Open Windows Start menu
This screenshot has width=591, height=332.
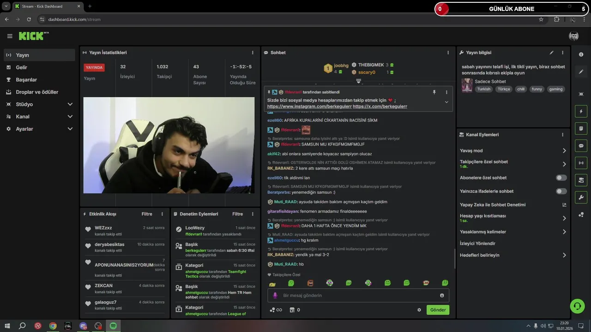pyautogui.click(x=7, y=326)
